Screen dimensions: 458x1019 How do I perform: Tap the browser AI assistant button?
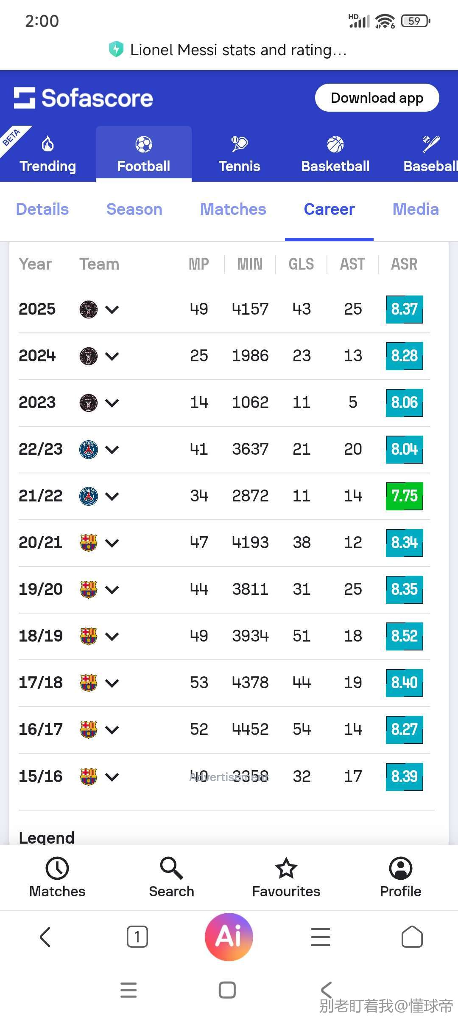pos(229,937)
